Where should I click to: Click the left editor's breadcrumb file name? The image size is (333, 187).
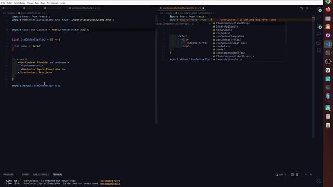coord(32,13)
